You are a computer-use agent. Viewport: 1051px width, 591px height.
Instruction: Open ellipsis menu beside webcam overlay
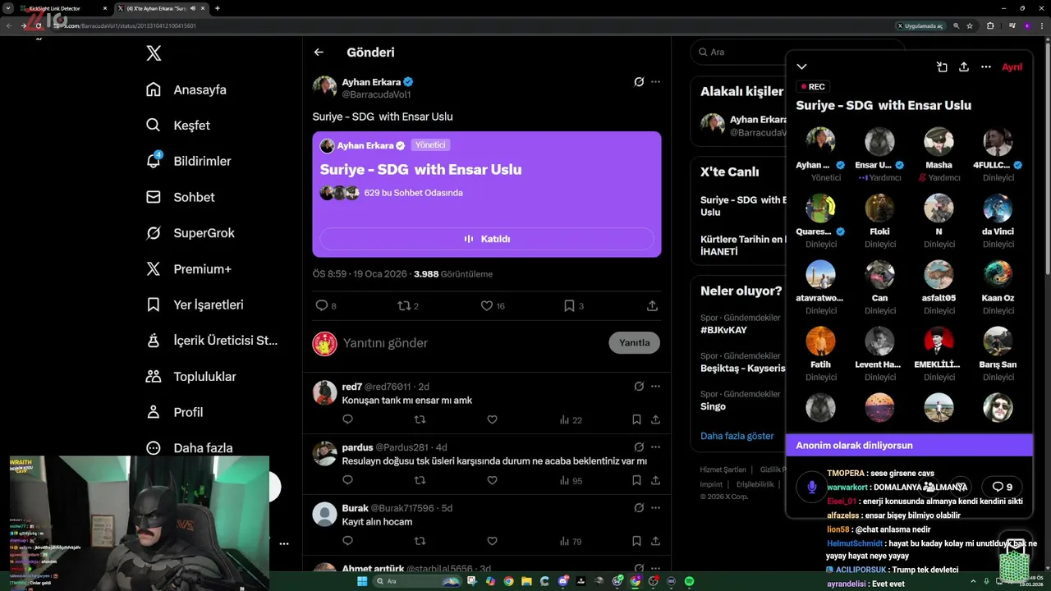pyautogui.click(x=284, y=543)
